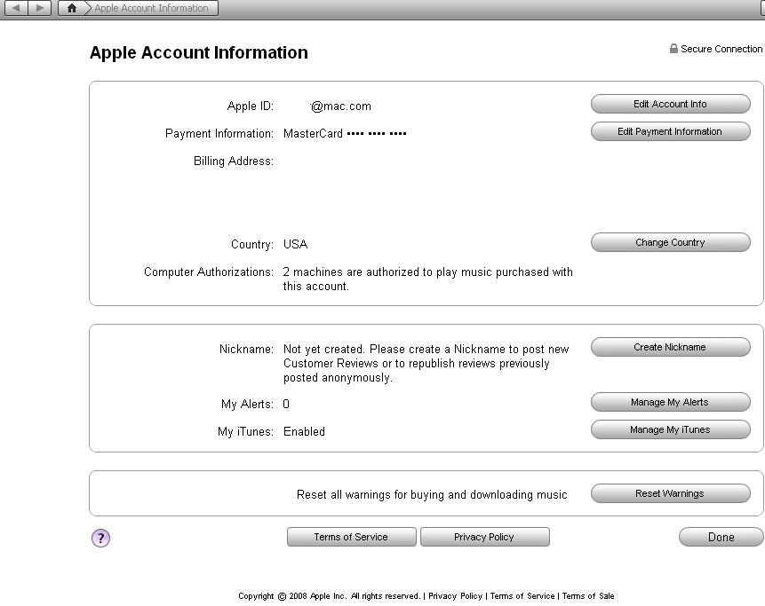Open Manage My iTunes
Viewport: 765px width, 606px height.
click(670, 429)
